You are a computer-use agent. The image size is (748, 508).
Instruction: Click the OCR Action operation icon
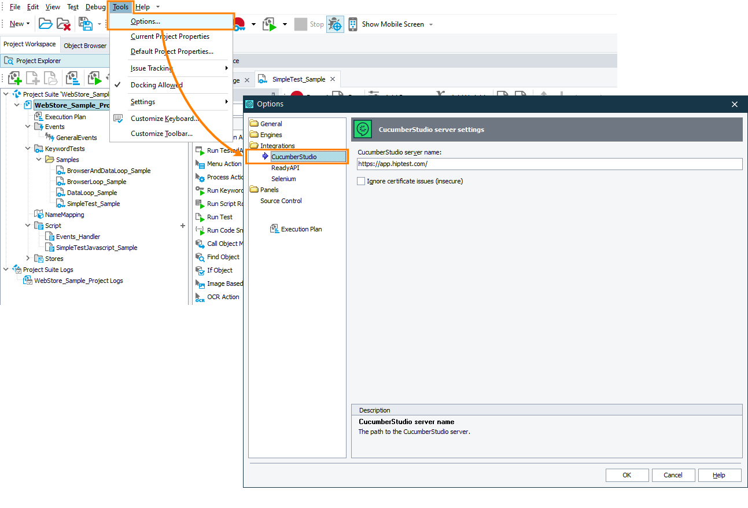coord(200,297)
